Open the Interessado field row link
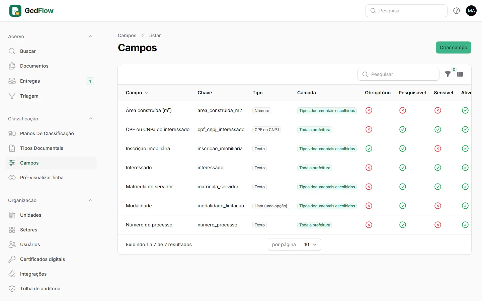This screenshot has width=482, height=301. coord(139,168)
